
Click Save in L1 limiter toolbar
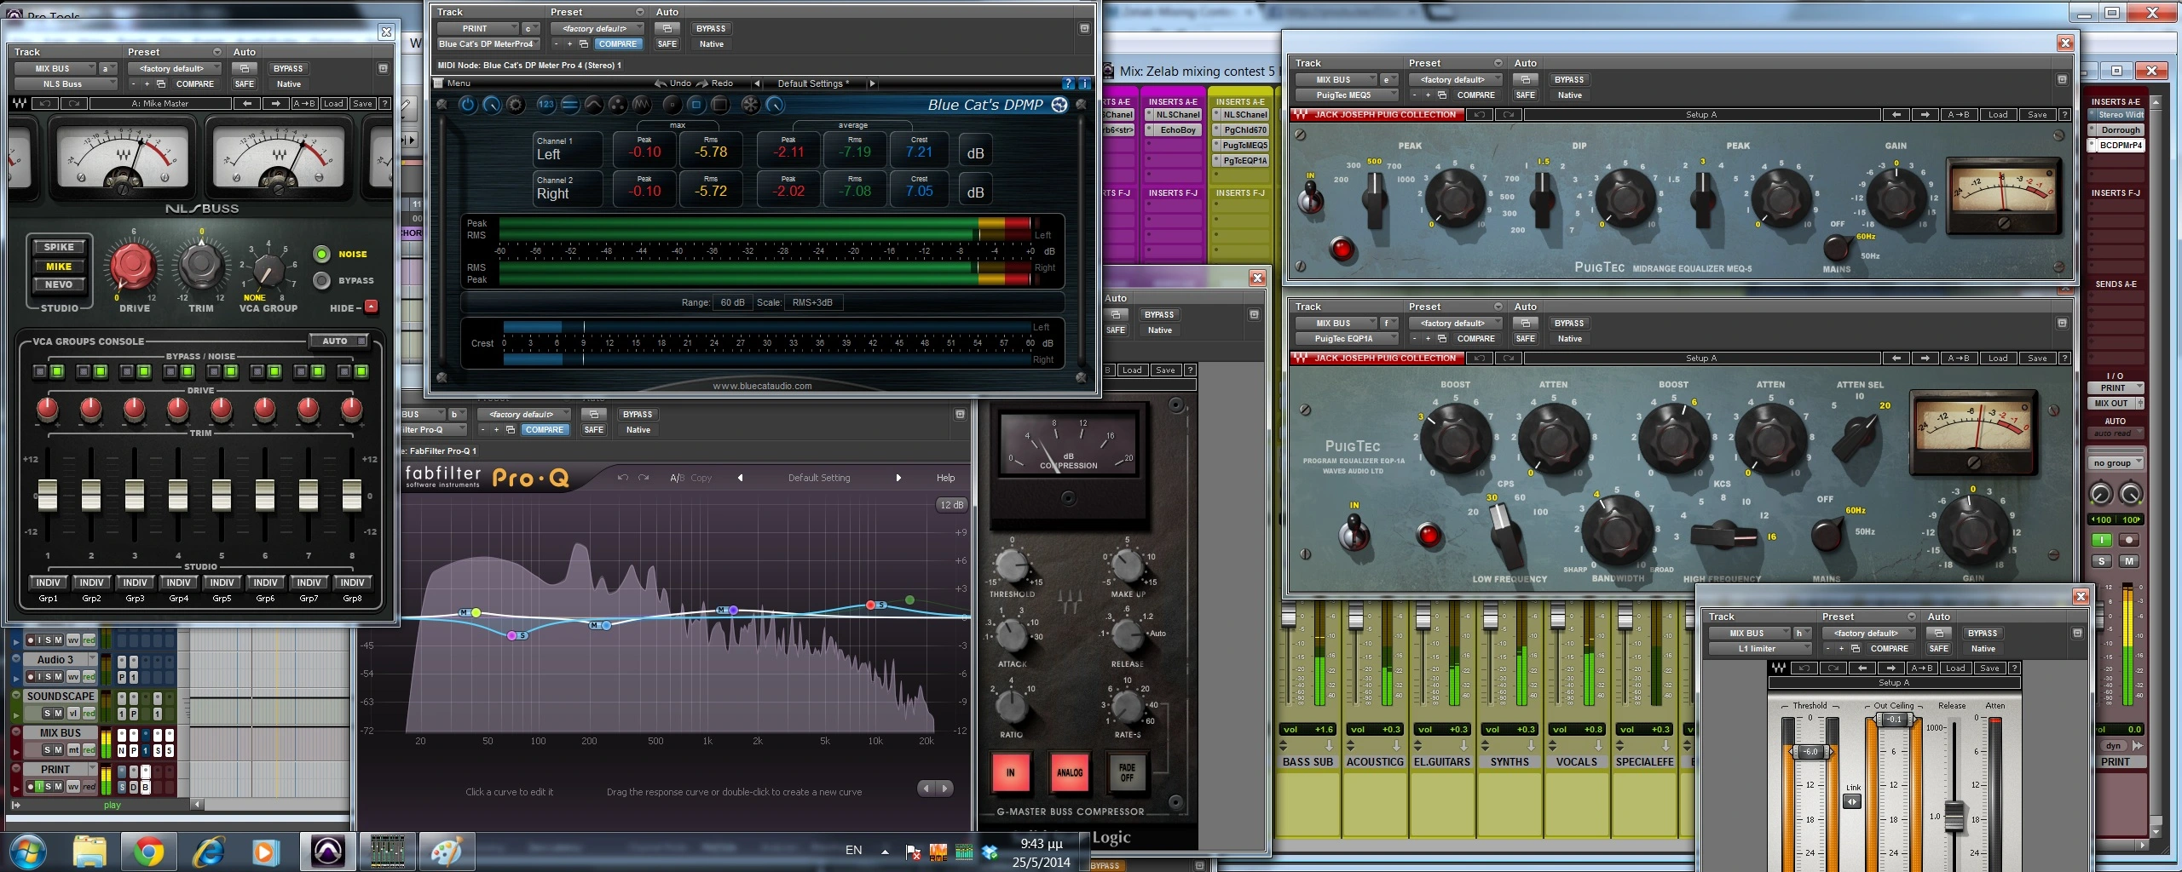click(x=1989, y=668)
